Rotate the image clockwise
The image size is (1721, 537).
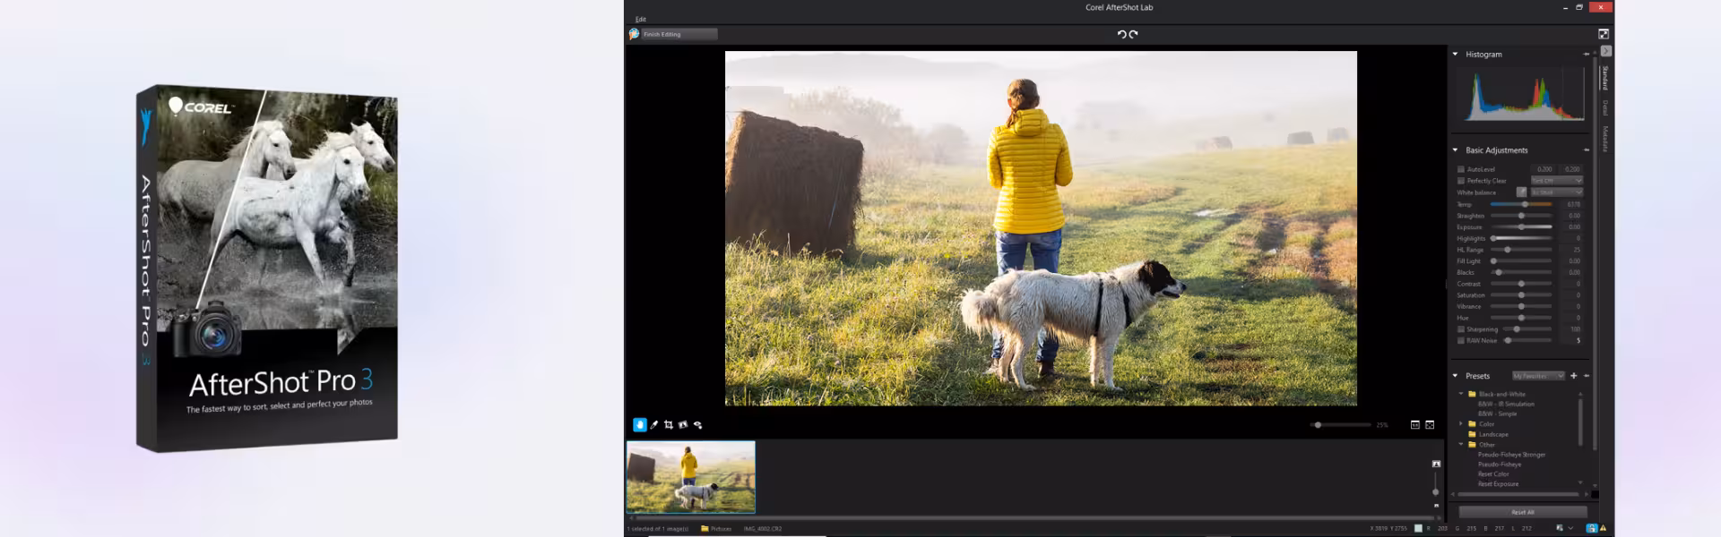click(1133, 34)
